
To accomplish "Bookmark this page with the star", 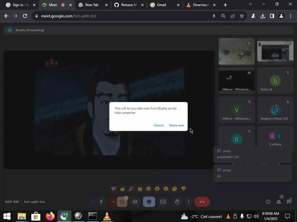I will point(242,16).
